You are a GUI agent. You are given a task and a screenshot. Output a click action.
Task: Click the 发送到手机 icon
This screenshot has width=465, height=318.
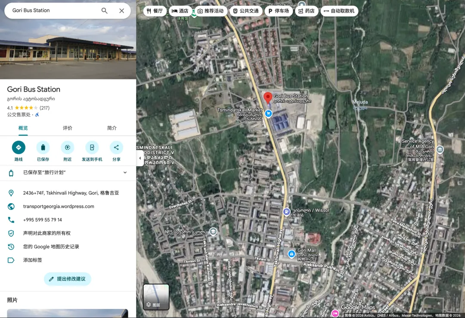pyautogui.click(x=92, y=147)
